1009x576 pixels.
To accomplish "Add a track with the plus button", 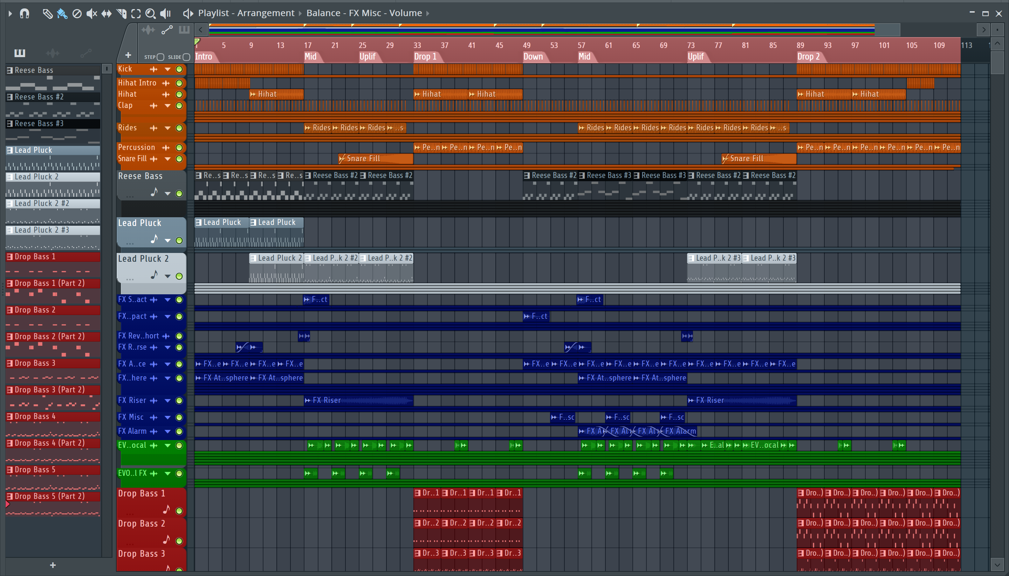I will 128,55.
